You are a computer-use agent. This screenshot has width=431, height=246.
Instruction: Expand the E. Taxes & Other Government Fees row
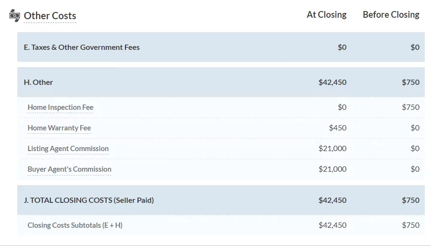click(x=82, y=47)
